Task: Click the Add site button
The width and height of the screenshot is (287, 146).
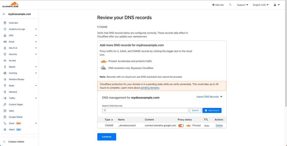Action: point(218,5)
